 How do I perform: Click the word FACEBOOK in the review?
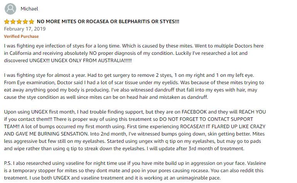coord(194,112)
